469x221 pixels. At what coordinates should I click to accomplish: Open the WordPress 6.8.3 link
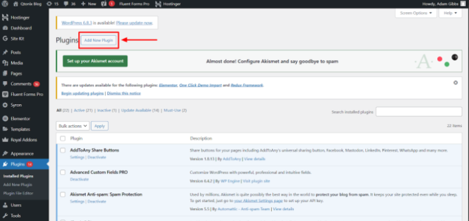76,23
